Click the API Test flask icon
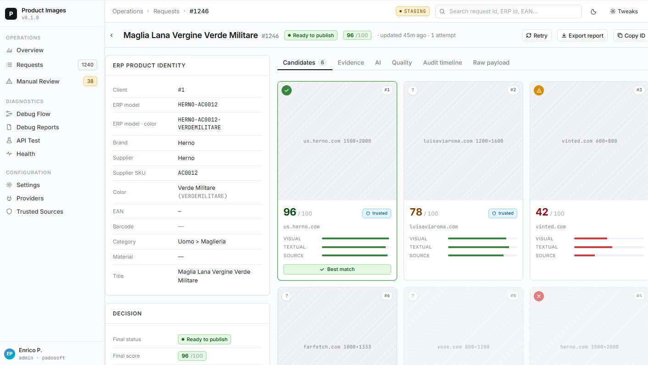 click(9, 141)
